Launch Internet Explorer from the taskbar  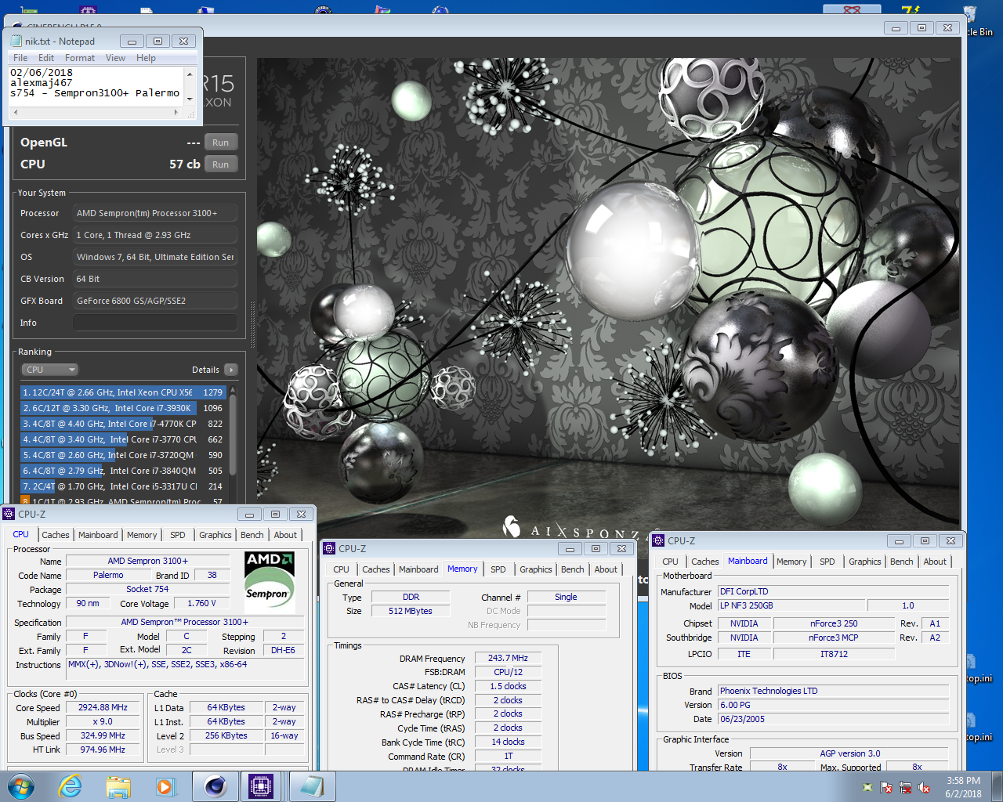(71, 786)
